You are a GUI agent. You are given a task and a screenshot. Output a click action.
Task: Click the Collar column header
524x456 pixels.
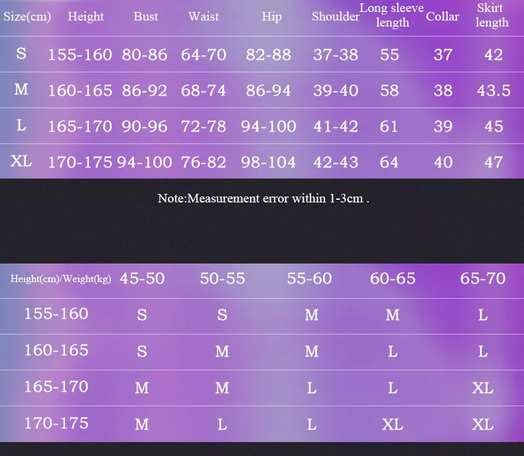coord(442,17)
